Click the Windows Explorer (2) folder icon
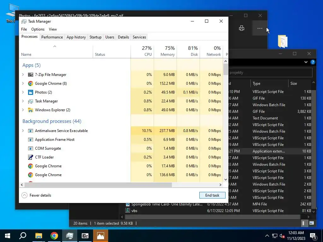 pyautogui.click(x=31, y=110)
